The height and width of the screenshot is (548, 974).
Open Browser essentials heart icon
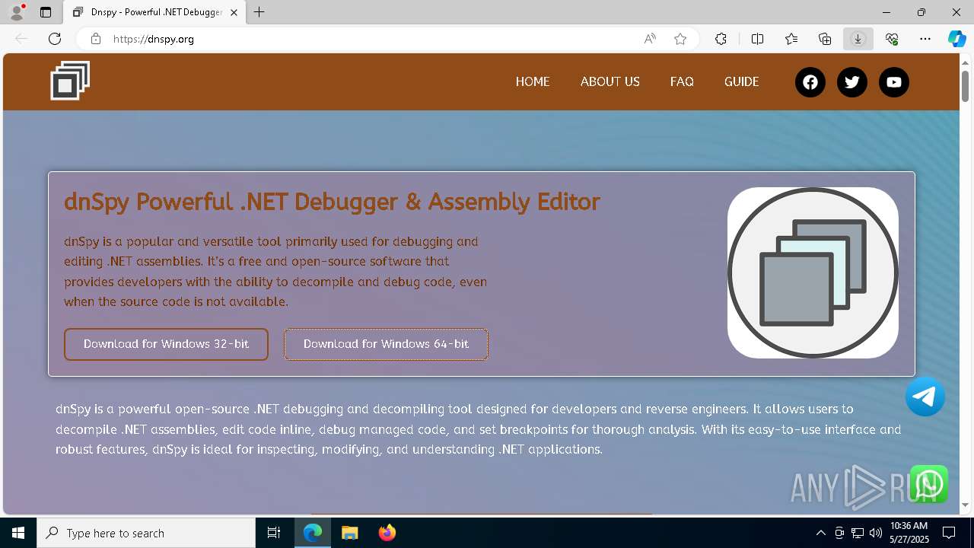tap(892, 39)
